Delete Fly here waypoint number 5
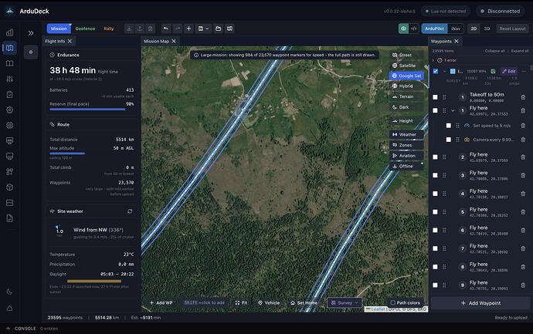The height and width of the screenshot is (334, 533). point(523,212)
